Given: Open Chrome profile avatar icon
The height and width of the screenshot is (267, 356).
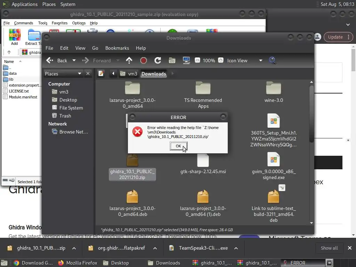Looking at the screenshot, I should coord(318,37).
